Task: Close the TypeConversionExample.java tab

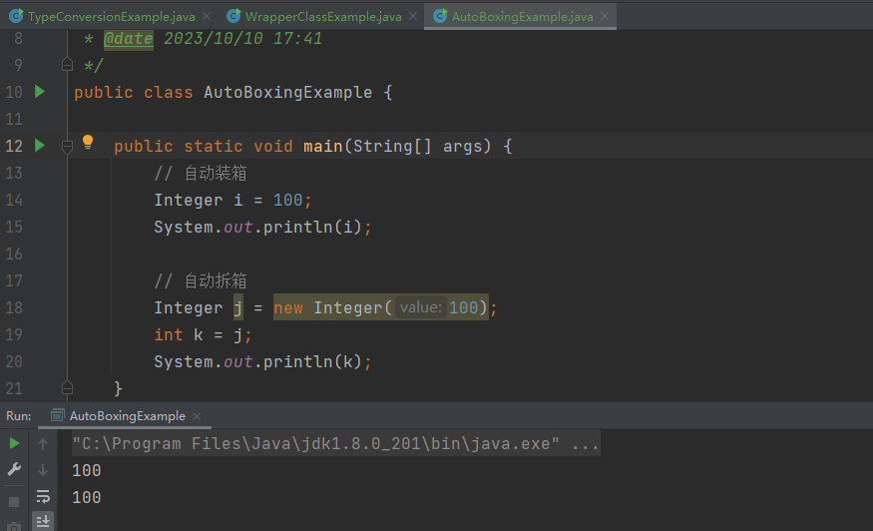Action: coord(207,16)
